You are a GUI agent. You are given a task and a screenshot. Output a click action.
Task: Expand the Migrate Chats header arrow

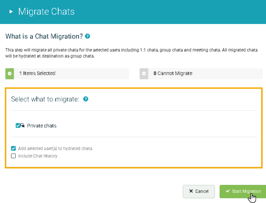(11, 12)
